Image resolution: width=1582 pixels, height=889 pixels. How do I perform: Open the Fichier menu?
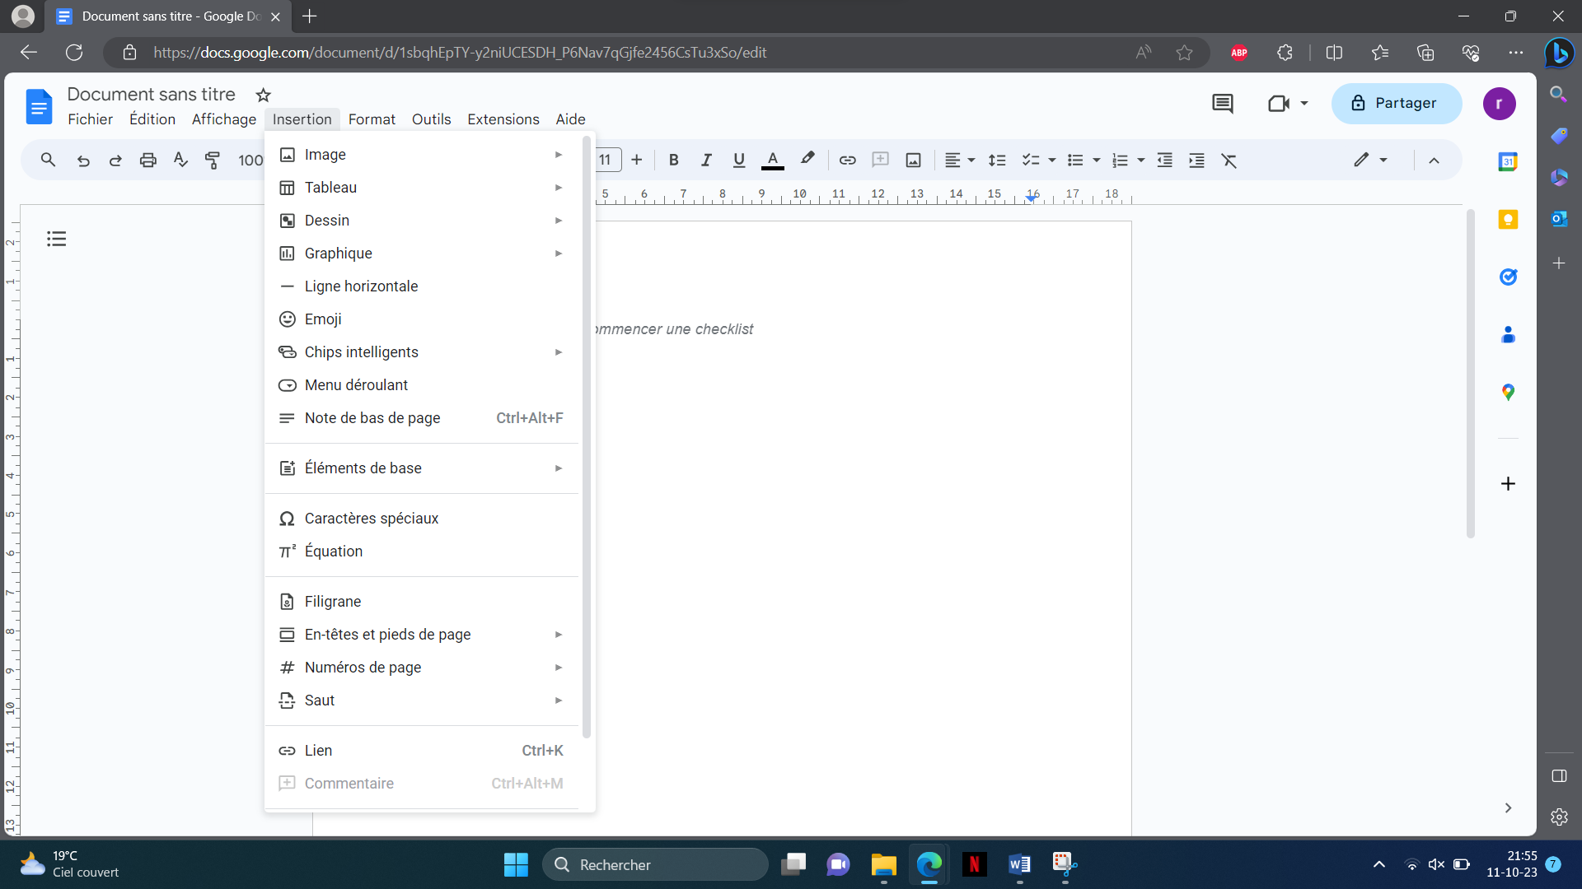[x=90, y=119]
